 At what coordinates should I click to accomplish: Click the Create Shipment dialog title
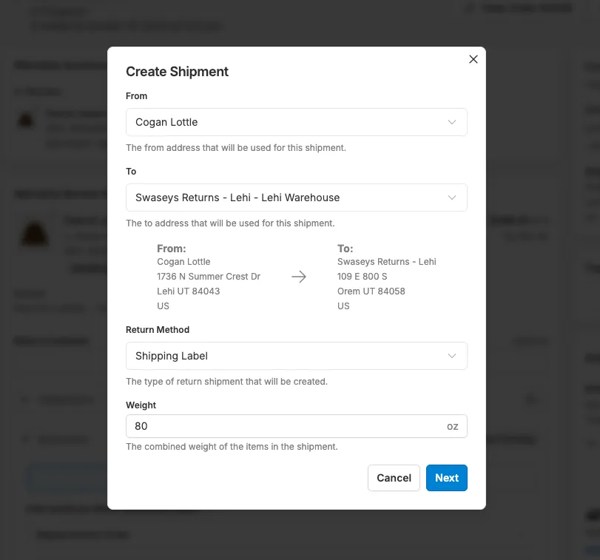pyautogui.click(x=177, y=72)
